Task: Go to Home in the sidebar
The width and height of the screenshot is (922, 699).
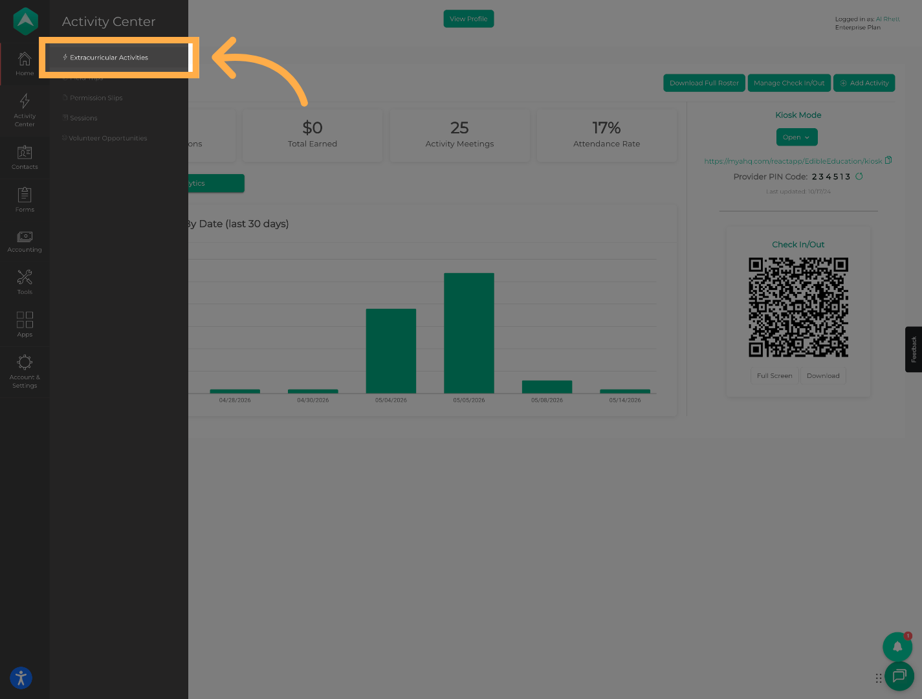Action: point(25,64)
